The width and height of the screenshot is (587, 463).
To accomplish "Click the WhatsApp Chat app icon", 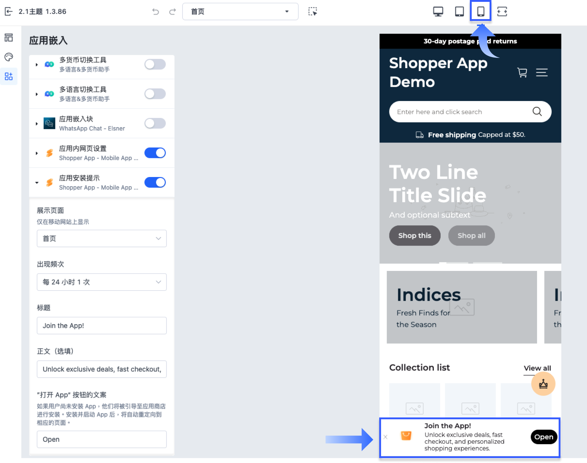I will (x=49, y=123).
